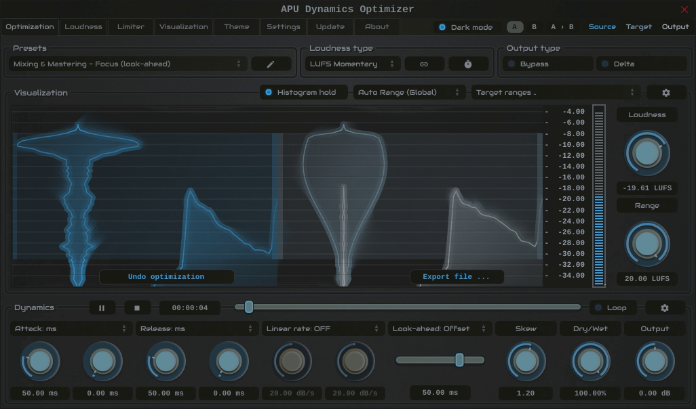The image size is (696, 409).
Task: Open the Target ranges dropdown
Action: click(x=556, y=92)
